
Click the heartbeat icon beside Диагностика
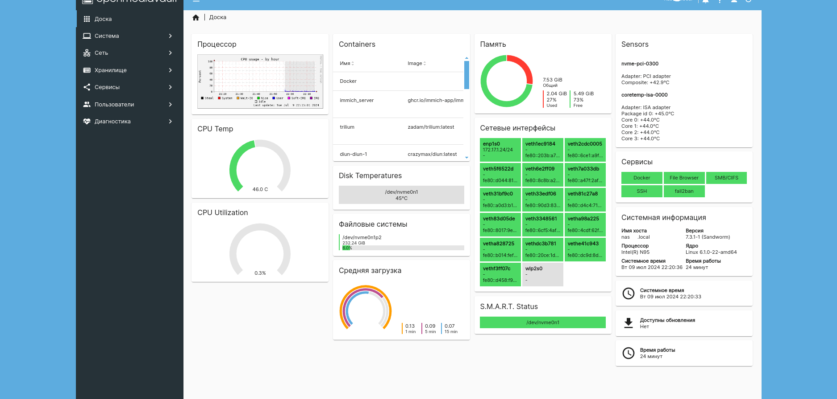click(x=87, y=122)
